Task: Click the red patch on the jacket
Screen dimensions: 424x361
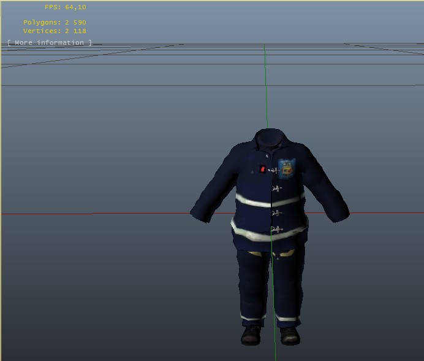Action: [x=263, y=169]
